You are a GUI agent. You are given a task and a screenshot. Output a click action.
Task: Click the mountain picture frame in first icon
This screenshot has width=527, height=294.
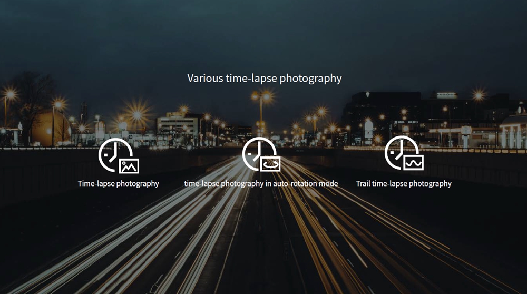coord(129,166)
